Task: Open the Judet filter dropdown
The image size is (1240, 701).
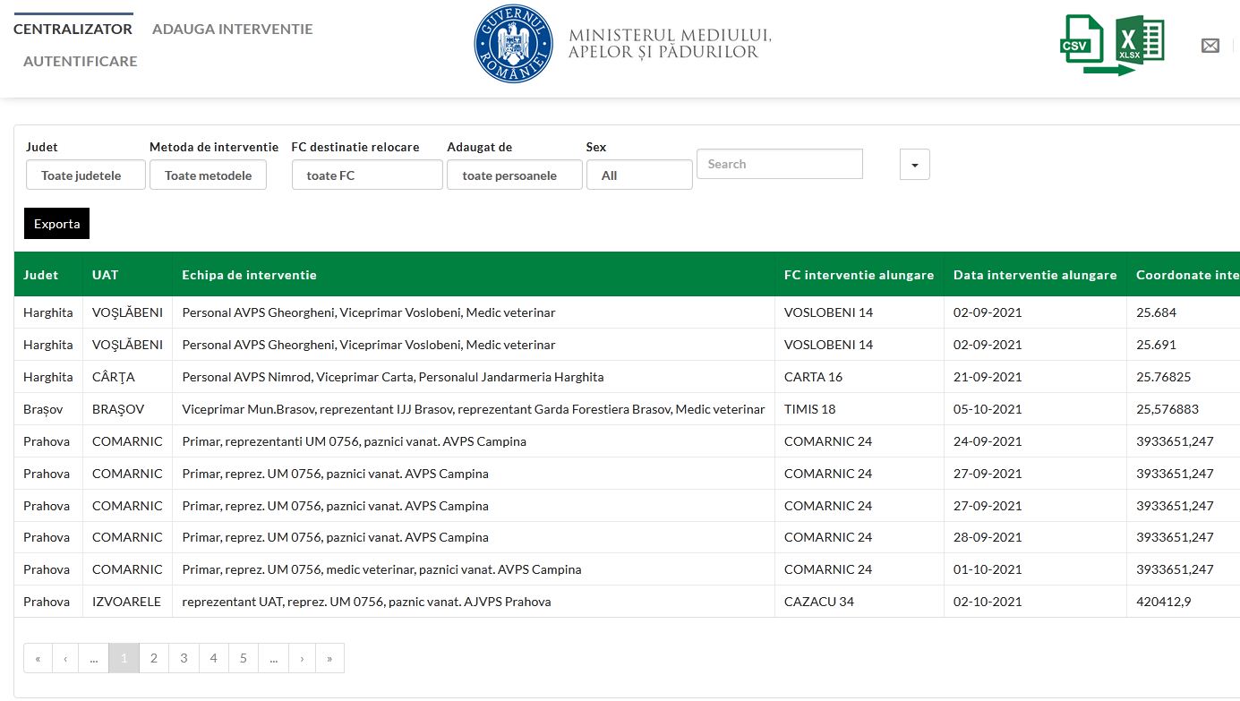Action: click(85, 175)
